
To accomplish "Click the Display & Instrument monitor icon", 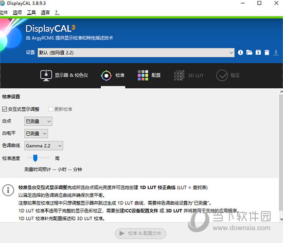I will point(46,75).
